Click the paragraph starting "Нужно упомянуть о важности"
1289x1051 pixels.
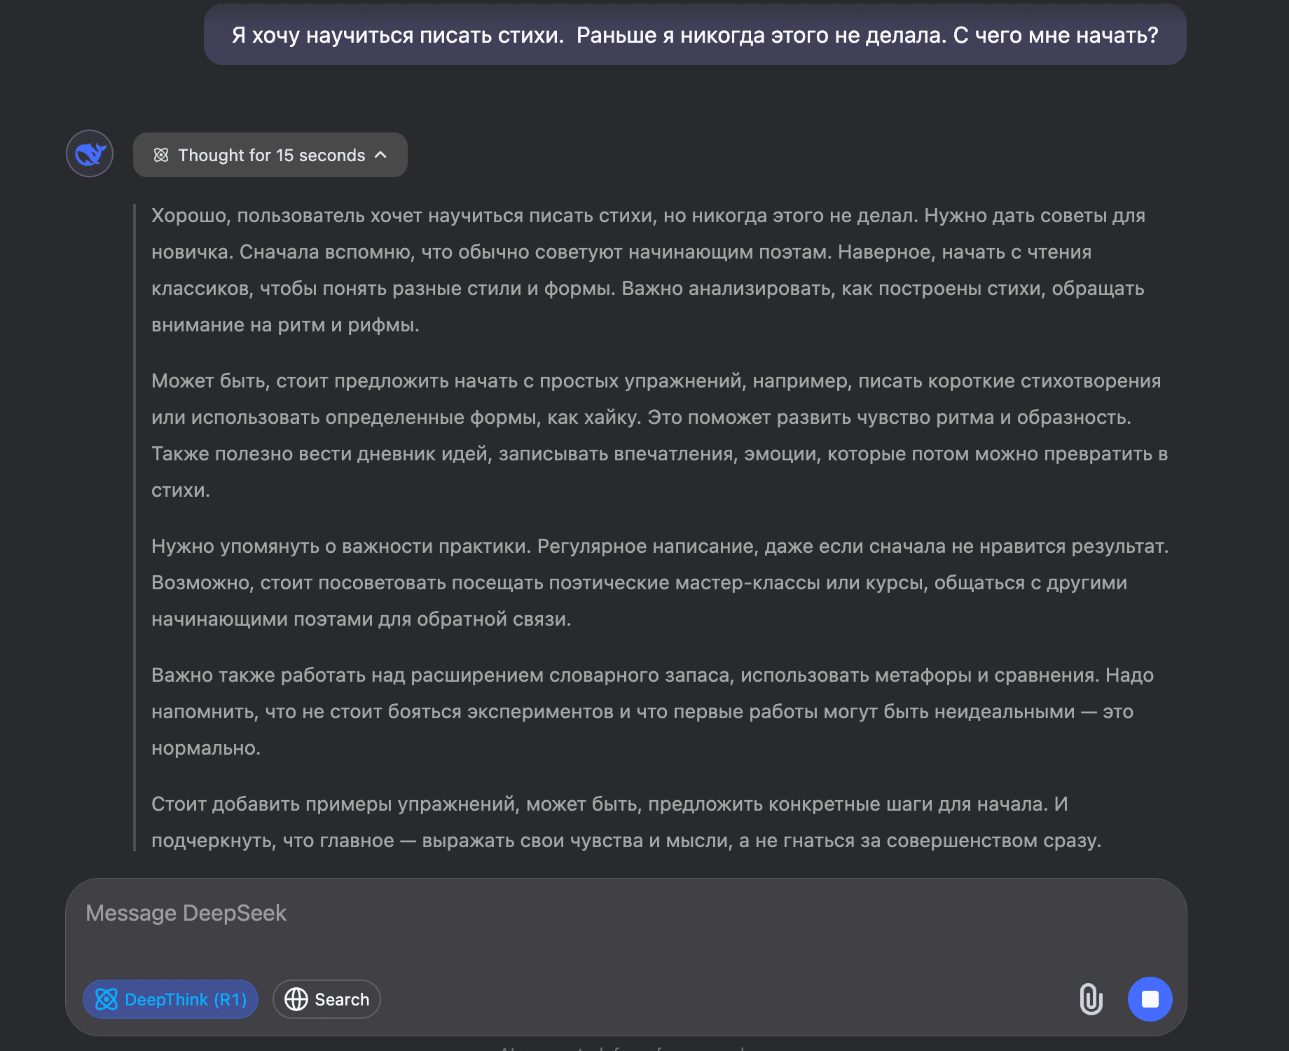coord(660,582)
